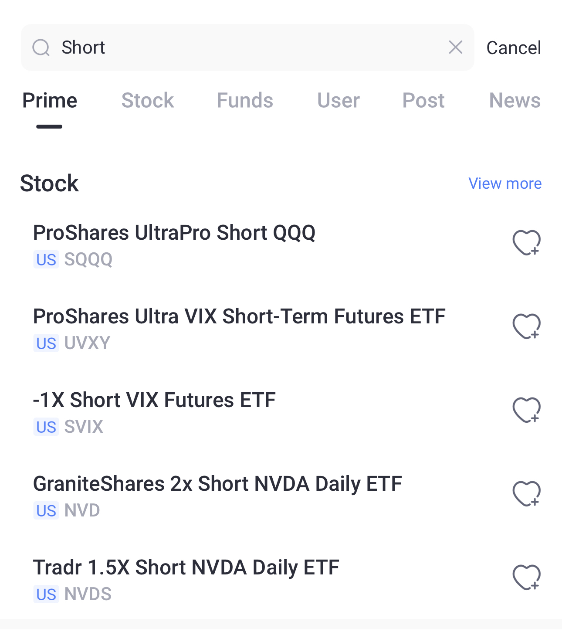Favorite the Tradr NVDS ETF
Viewport: 562px width, 642px height.
526,577
